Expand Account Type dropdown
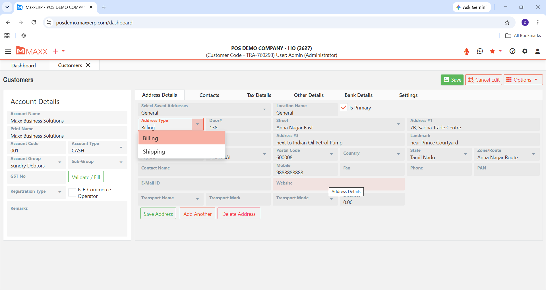 pos(121,147)
